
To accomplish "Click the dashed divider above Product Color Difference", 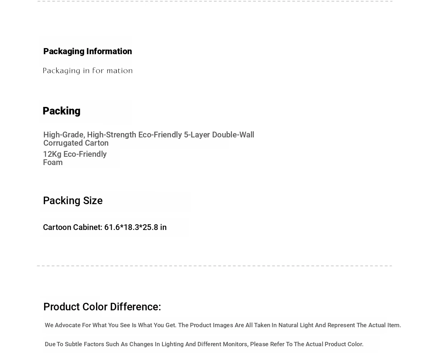I will pos(214,266).
